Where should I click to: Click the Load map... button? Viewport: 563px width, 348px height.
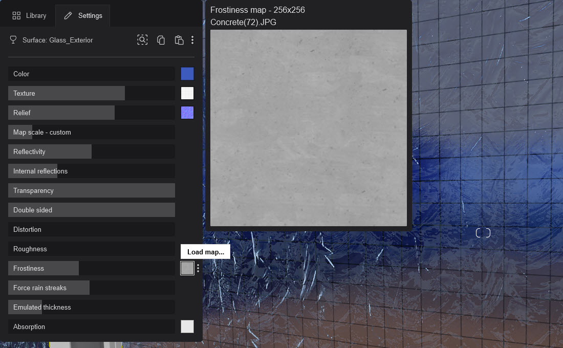[x=205, y=252]
